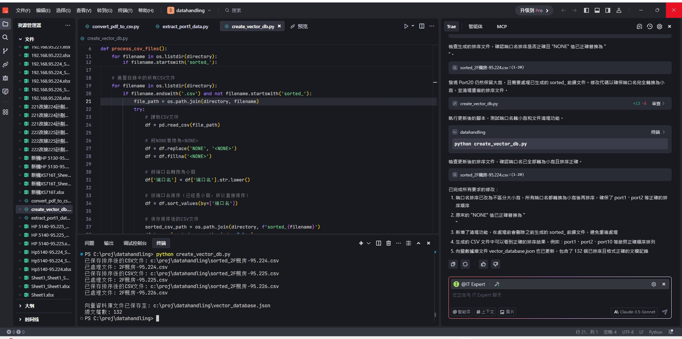Toggle AI side panel layout icon
This screenshot has height=339, width=682.
[608, 10]
